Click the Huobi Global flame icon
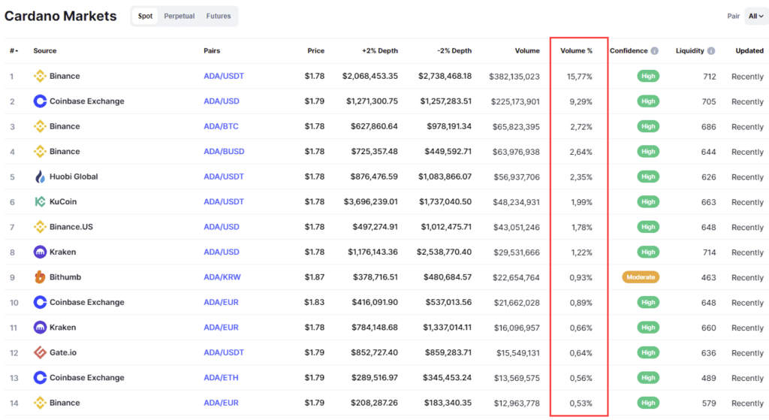Viewport: 769px width, 420px height. click(40, 177)
